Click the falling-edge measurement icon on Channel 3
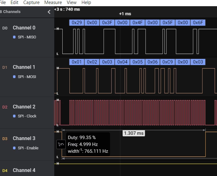Viewport: 217px width, 176px height. pyautogui.click(x=61, y=144)
